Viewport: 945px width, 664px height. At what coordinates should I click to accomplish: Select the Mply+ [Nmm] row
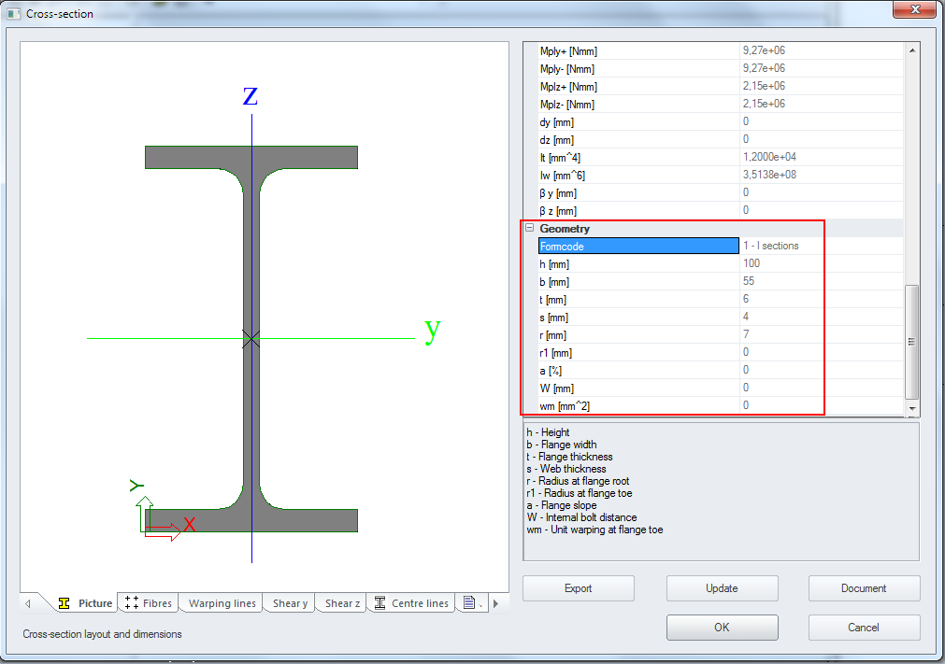(721, 50)
